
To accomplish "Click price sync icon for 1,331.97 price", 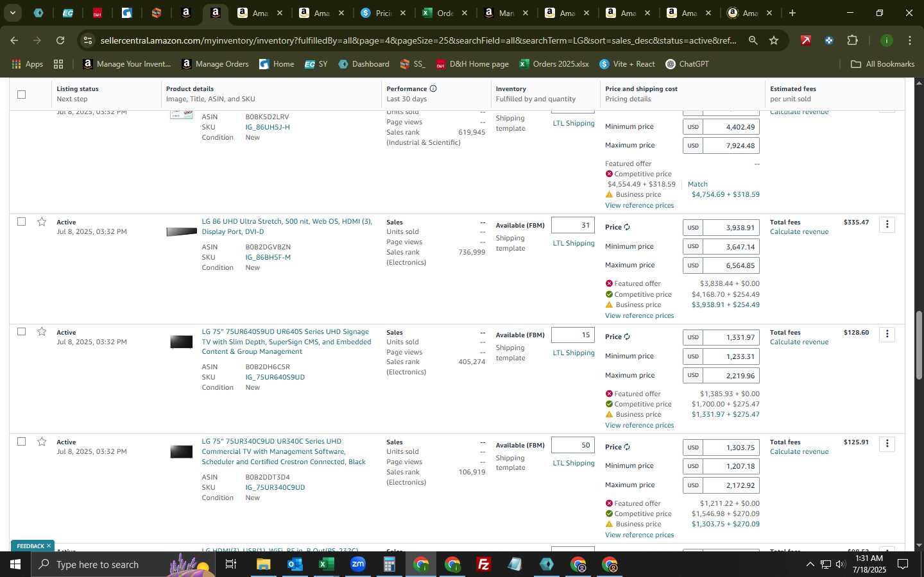I will pyautogui.click(x=627, y=337).
